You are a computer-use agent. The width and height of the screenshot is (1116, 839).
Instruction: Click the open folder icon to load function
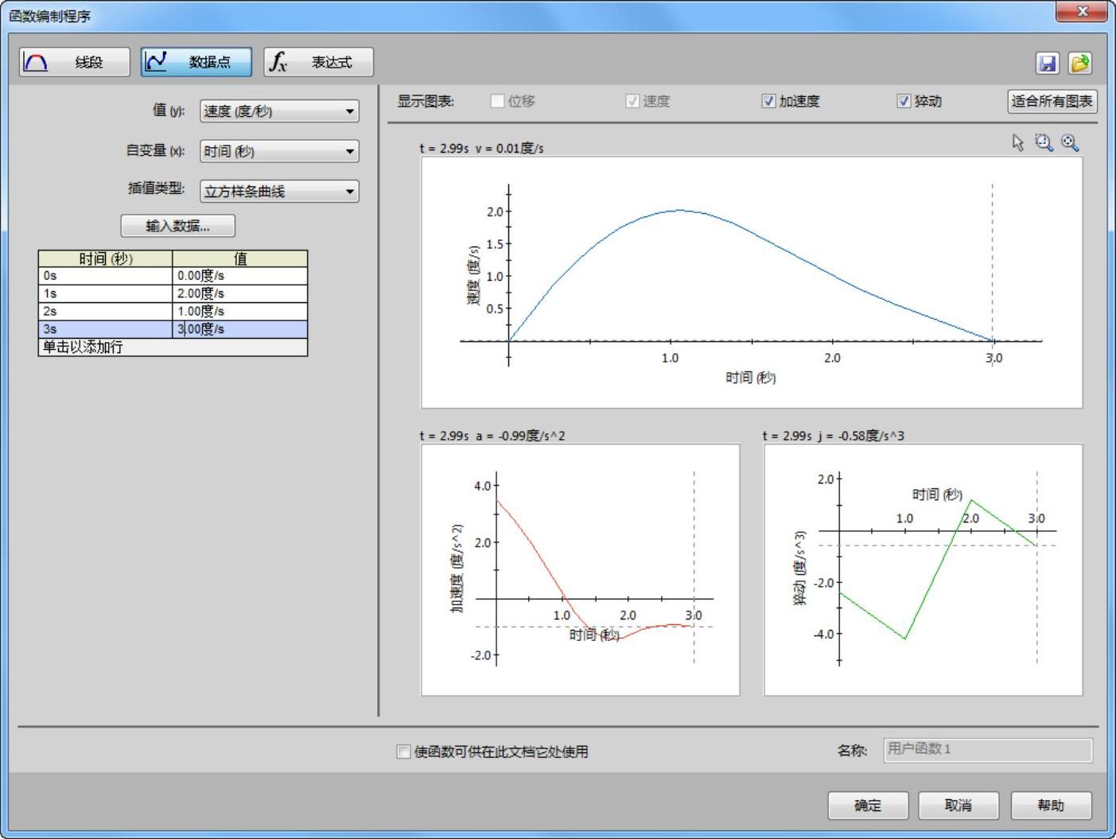1079,64
